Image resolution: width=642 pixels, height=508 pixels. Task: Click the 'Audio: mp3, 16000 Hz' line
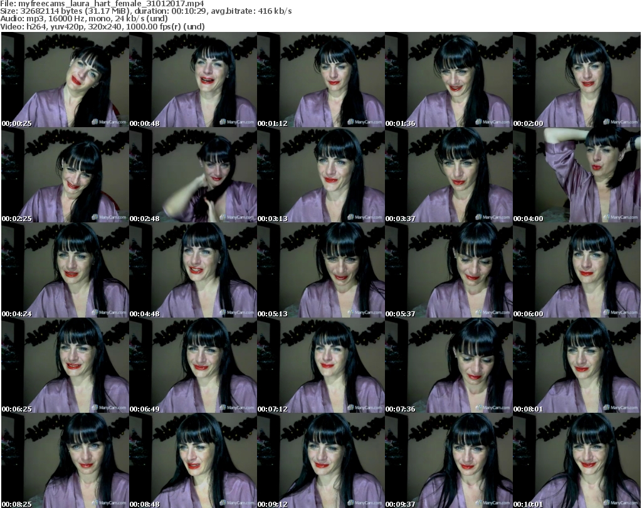click(84, 19)
